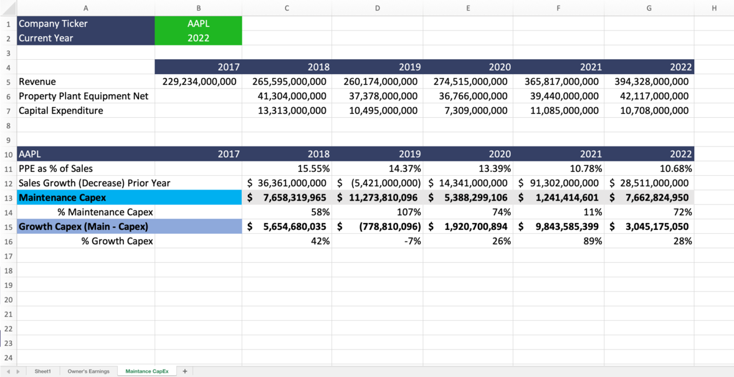Image resolution: width=734 pixels, height=377 pixels.
Task: Click row 1 header
Action: click(x=8, y=23)
